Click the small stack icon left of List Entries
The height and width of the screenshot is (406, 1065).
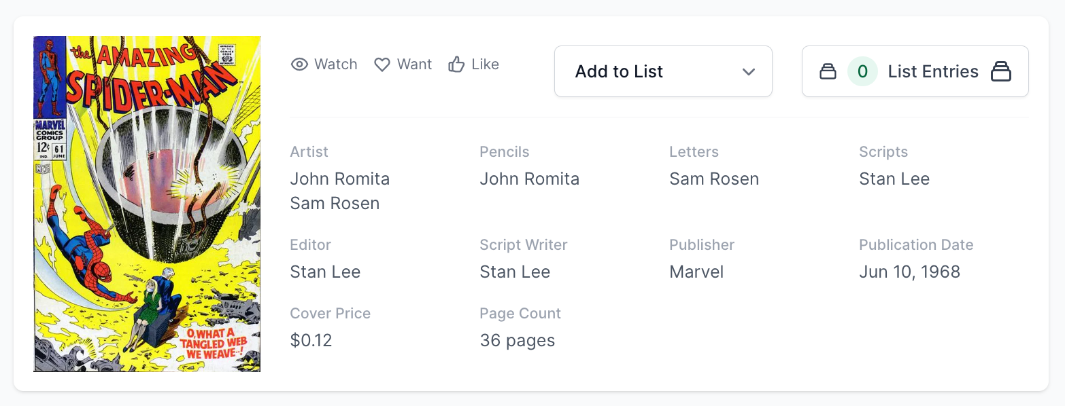point(828,71)
